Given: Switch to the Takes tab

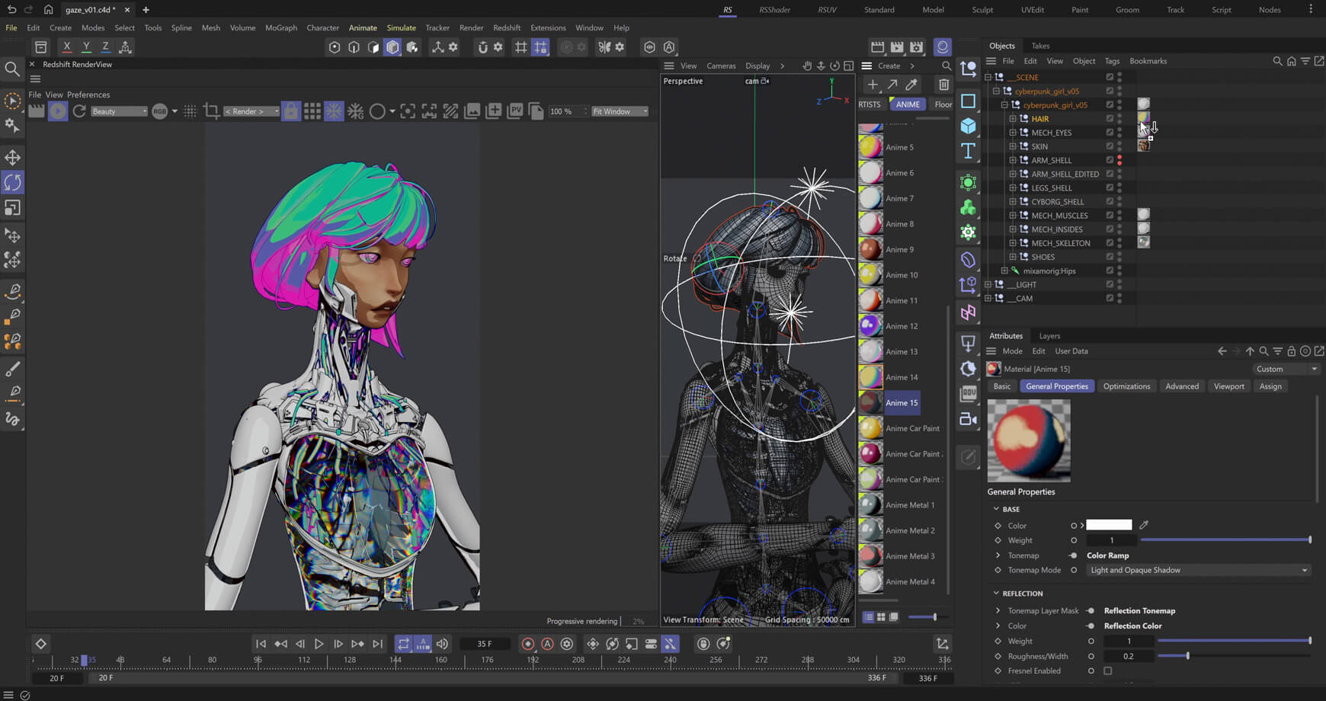Looking at the screenshot, I should point(1040,46).
